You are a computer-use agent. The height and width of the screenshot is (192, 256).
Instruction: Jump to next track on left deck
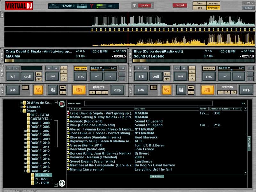coord(16,68)
